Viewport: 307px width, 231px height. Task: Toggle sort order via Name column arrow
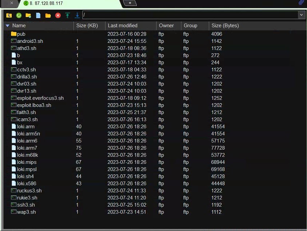pos(8,26)
